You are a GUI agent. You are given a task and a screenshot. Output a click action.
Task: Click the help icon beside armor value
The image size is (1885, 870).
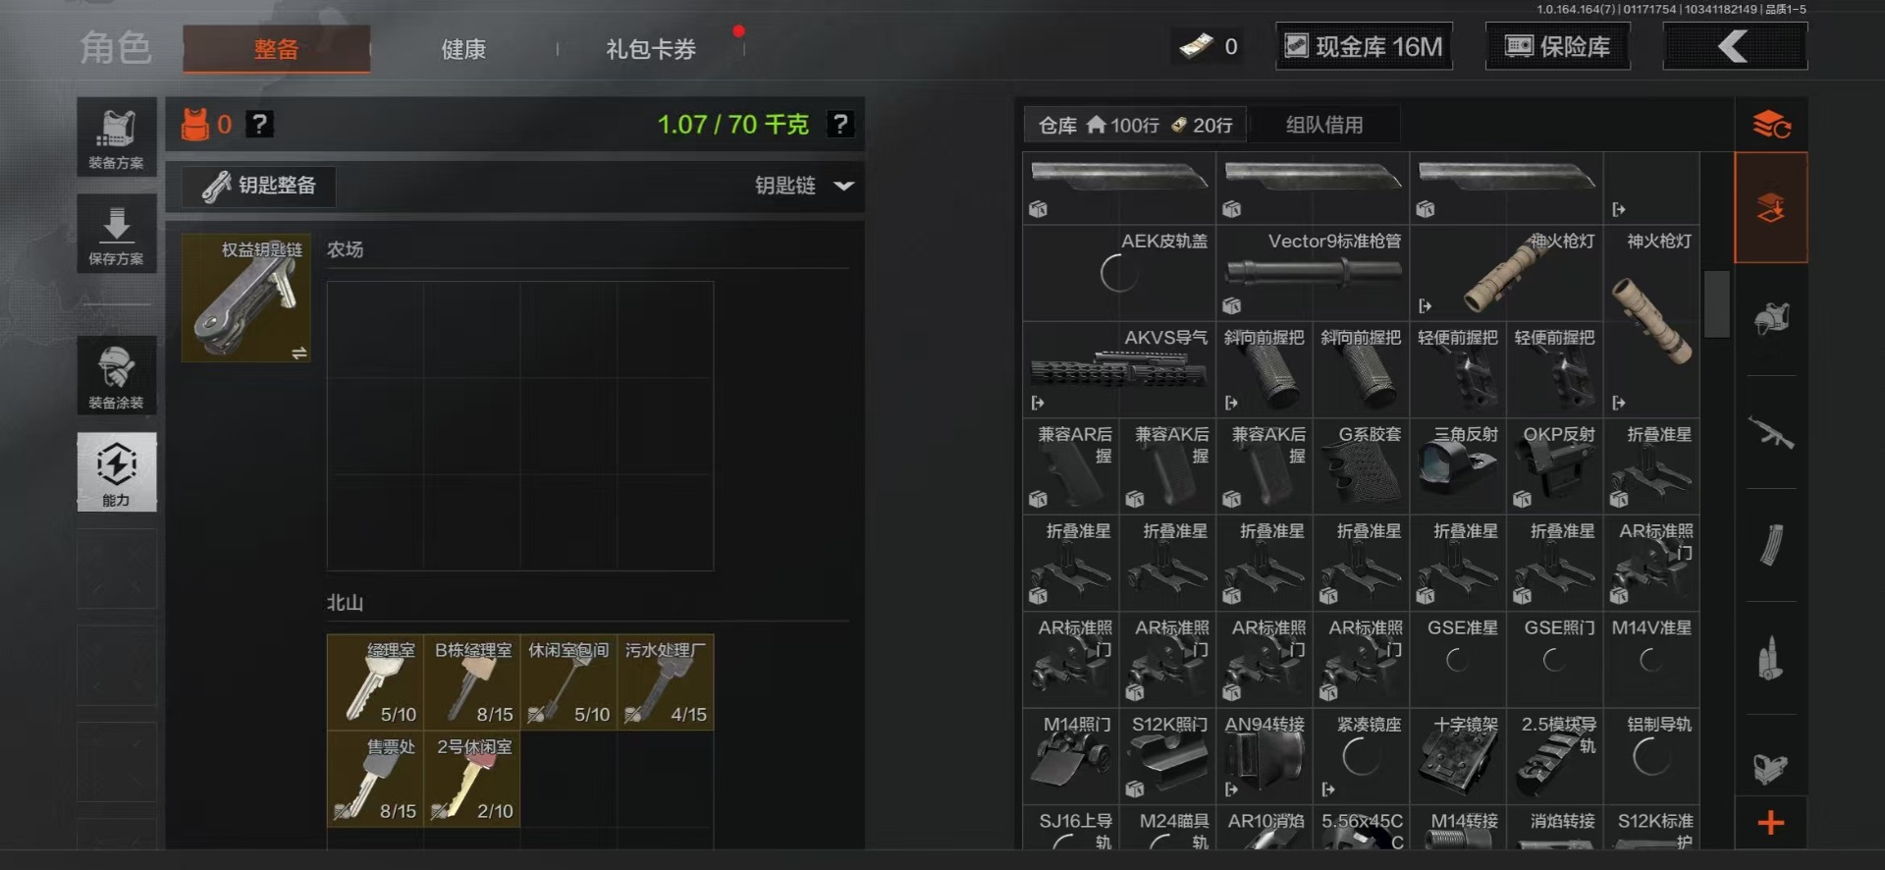[x=259, y=125]
